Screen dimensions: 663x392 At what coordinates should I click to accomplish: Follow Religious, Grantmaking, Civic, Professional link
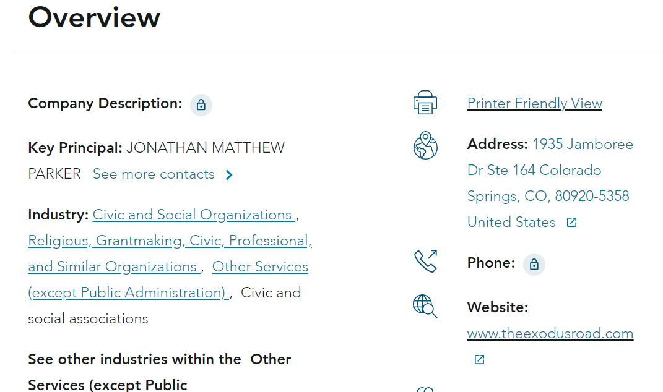pos(170,241)
